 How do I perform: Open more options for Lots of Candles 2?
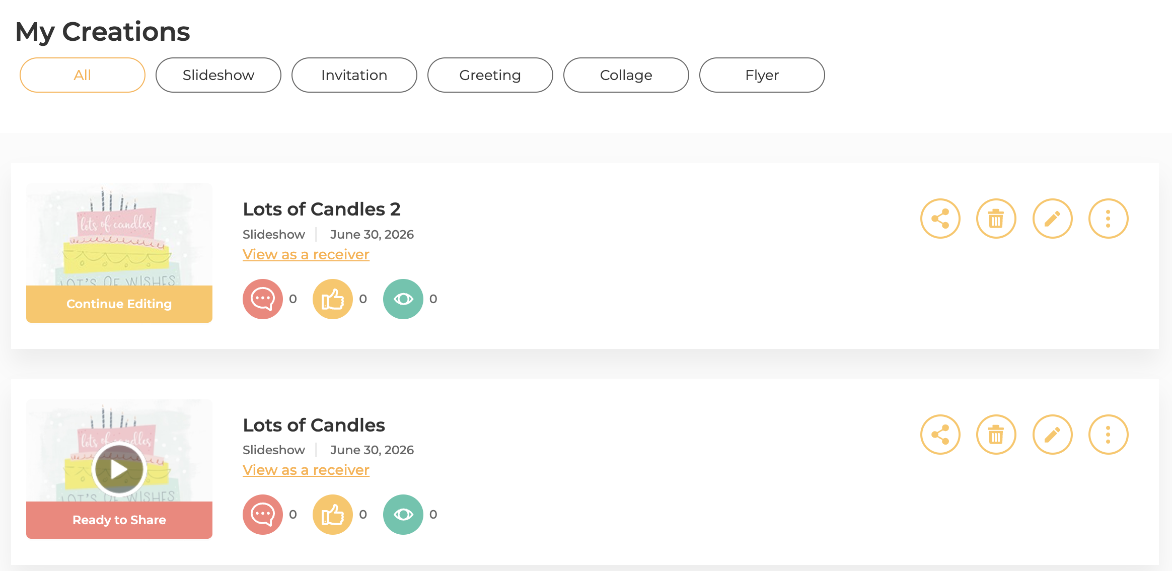[1109, 219]
